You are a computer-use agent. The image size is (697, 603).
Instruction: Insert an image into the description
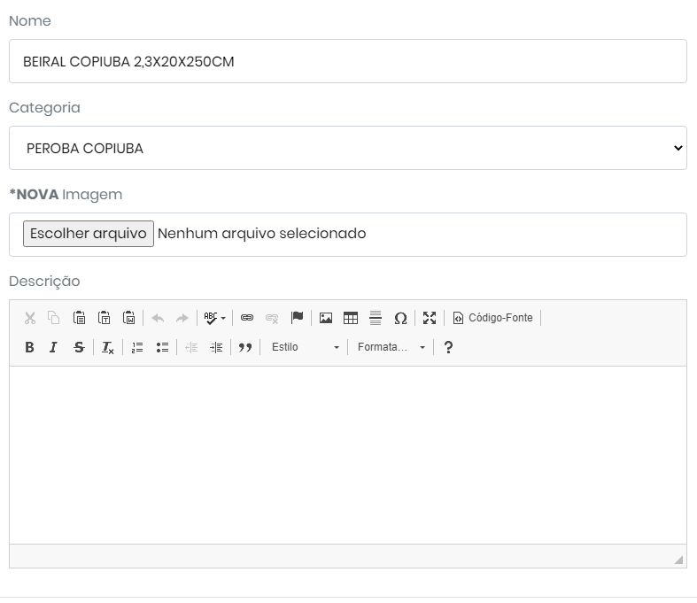coord(326,318)
